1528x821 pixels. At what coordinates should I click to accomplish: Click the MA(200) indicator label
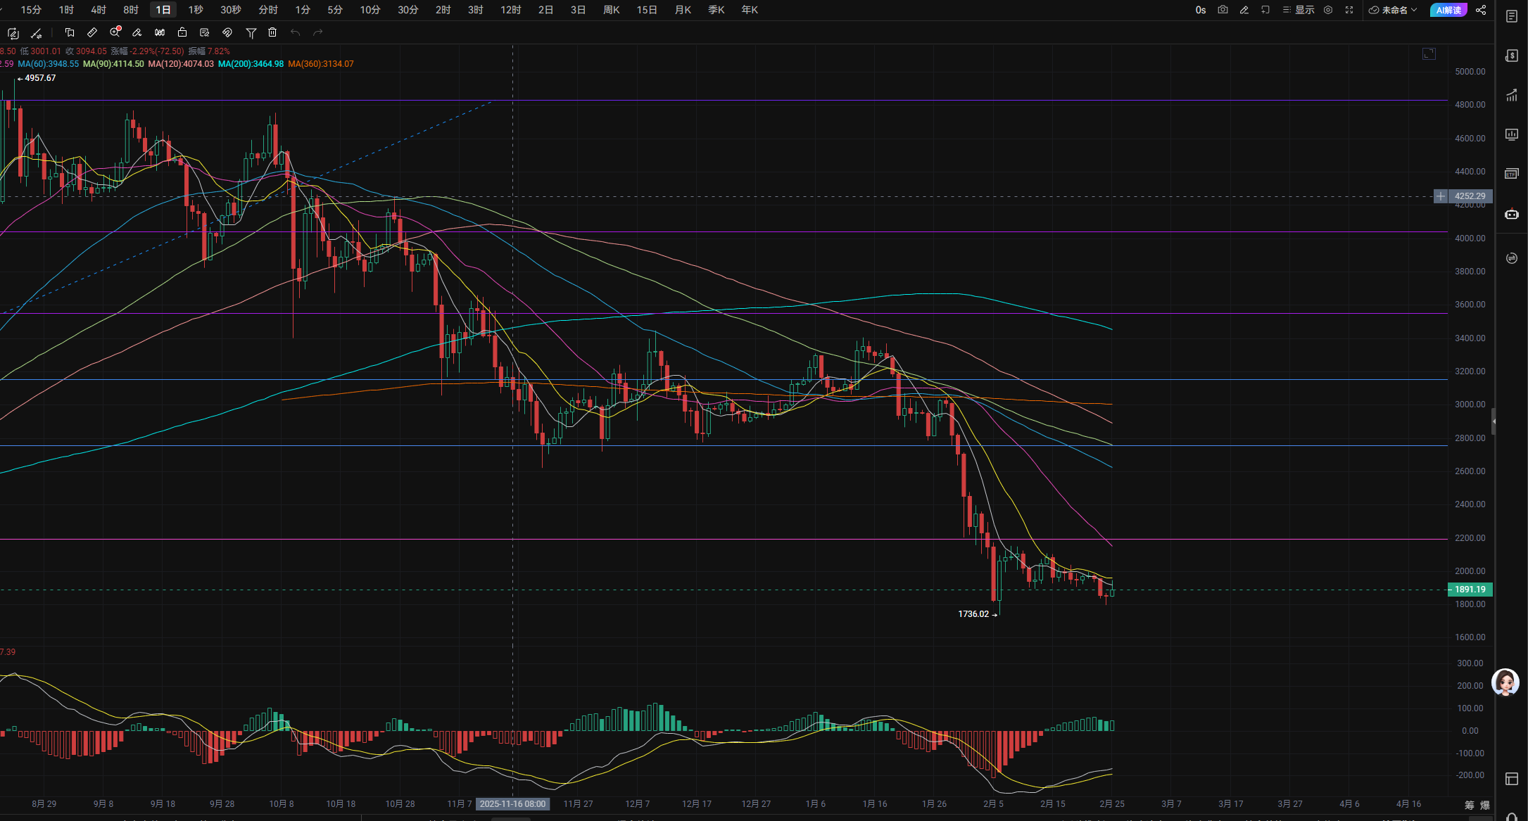tap(251, 64)
